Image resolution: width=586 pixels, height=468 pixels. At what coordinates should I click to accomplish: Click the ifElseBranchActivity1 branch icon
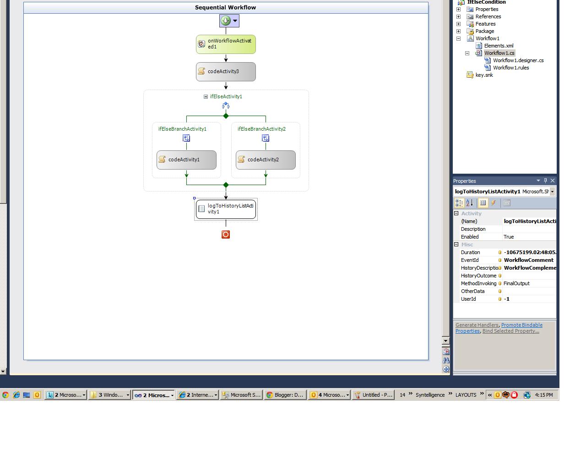186,138
